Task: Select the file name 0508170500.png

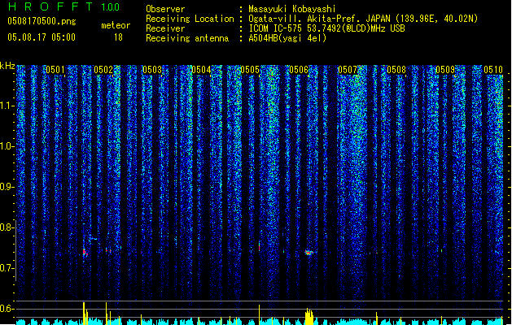Action: point(42,21)
